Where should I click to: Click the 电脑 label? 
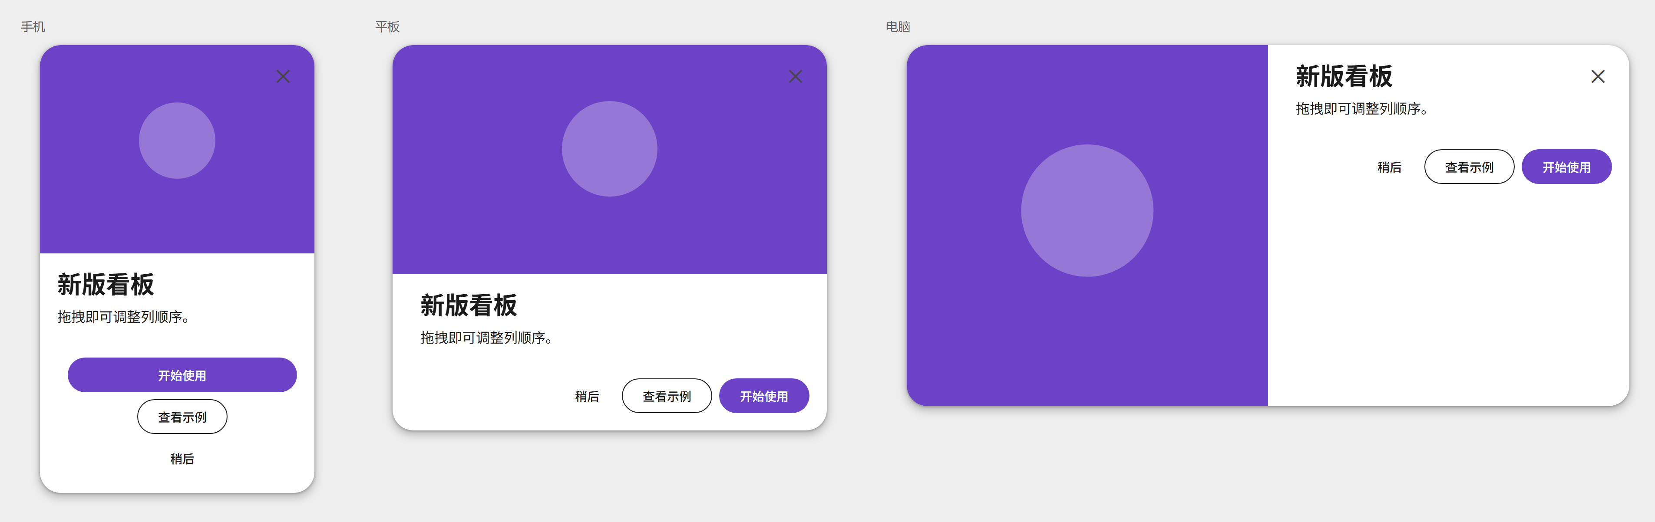point(898,26)
